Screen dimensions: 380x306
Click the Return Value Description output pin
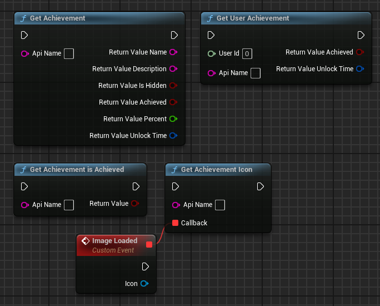[173, 69]
